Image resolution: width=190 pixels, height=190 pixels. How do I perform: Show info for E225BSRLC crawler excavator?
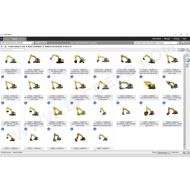pyautogui.click(x=95, y=77)
